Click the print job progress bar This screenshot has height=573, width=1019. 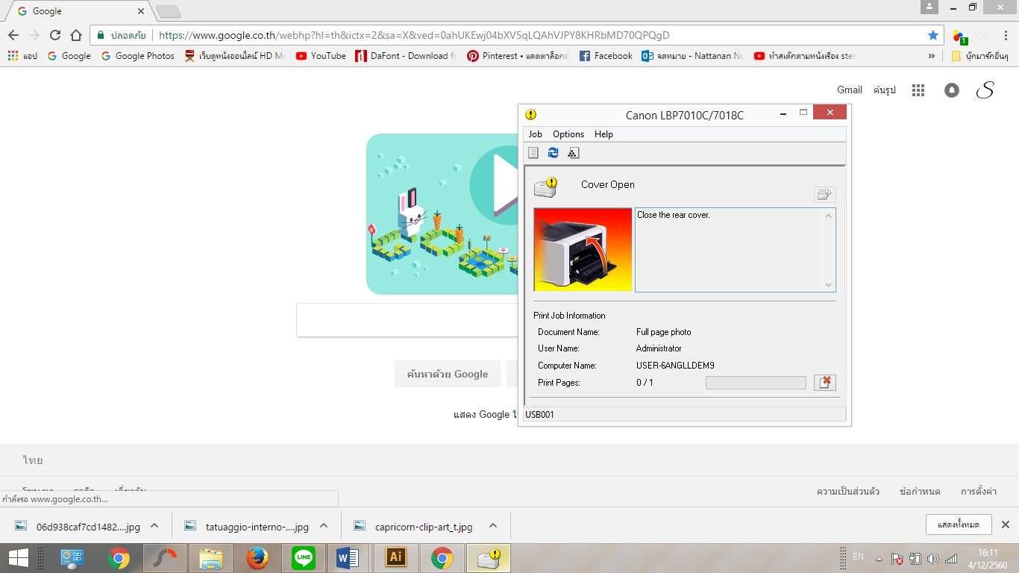tap(756, 383)
